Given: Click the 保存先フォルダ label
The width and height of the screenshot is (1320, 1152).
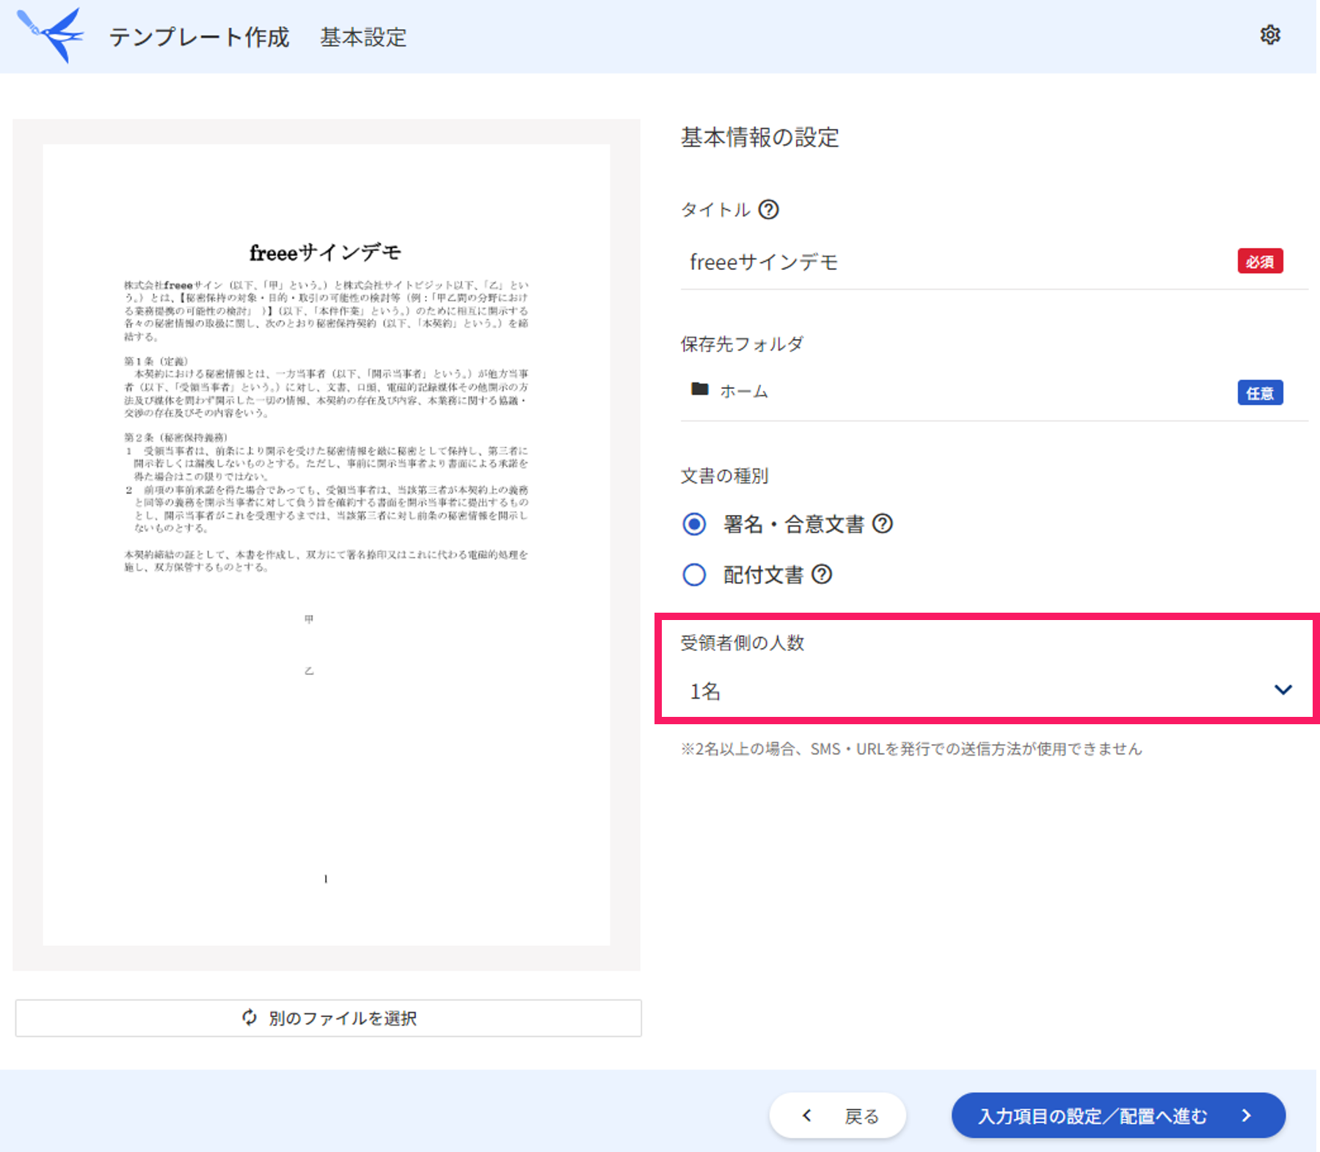Looking at the screenshot, I should 742,343.
